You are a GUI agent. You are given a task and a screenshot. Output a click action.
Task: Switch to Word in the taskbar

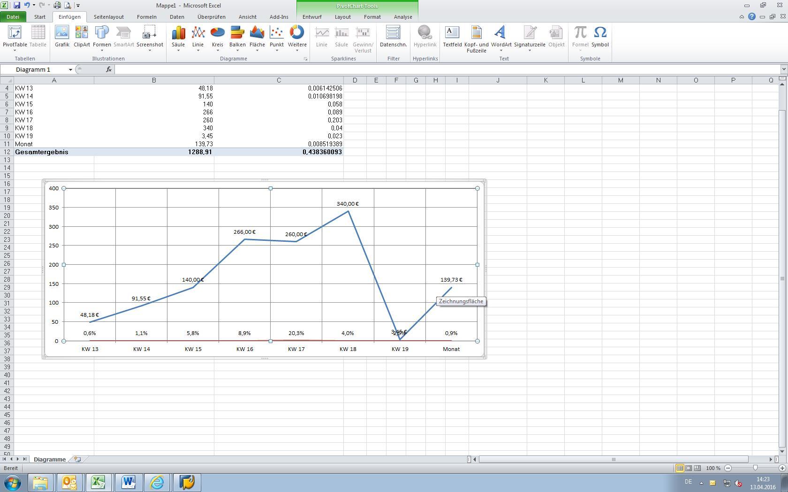point(128,482)
